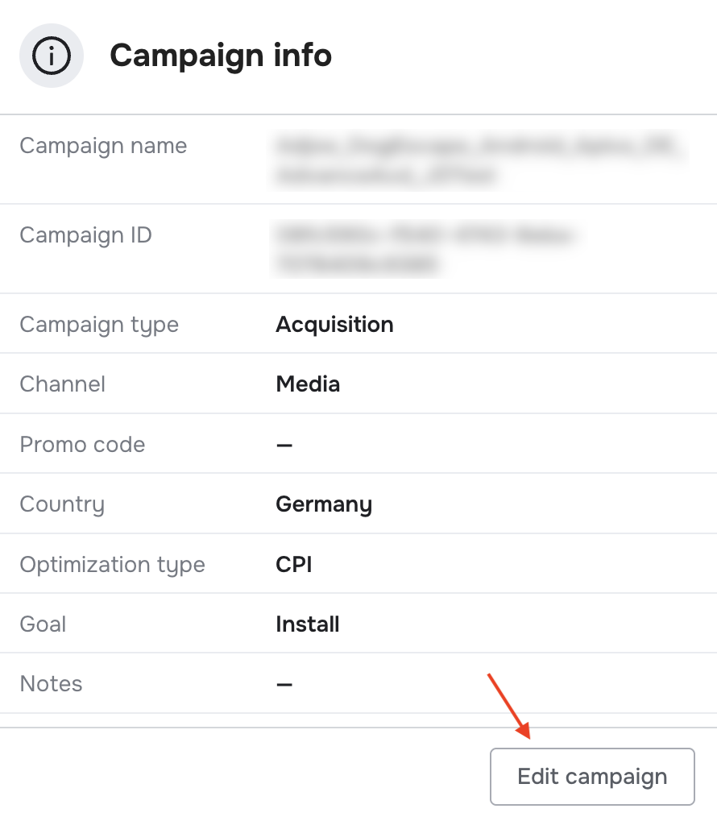The height and width of the screenshot is (817, 717).
Task: Click the Media channel value
Action: [x=308, y=384]
